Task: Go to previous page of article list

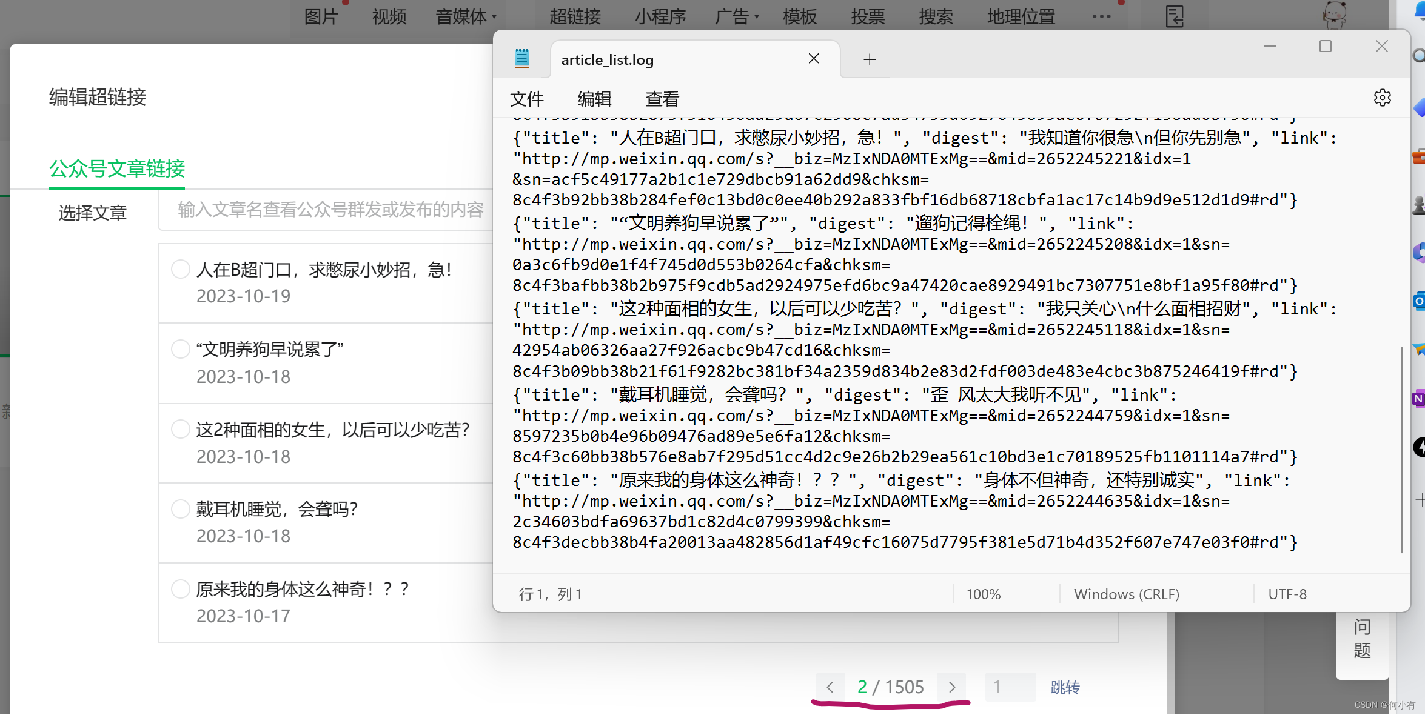Action: pyautogui.click(x=830, y=687)
